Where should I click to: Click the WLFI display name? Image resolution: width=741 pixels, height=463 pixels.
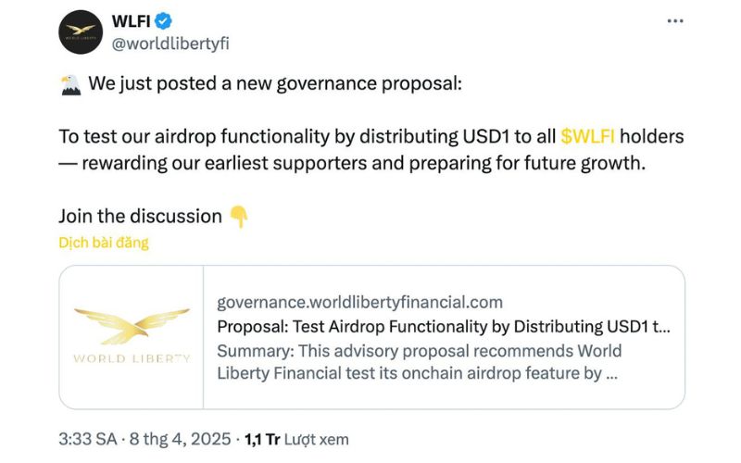pos(131,21)
